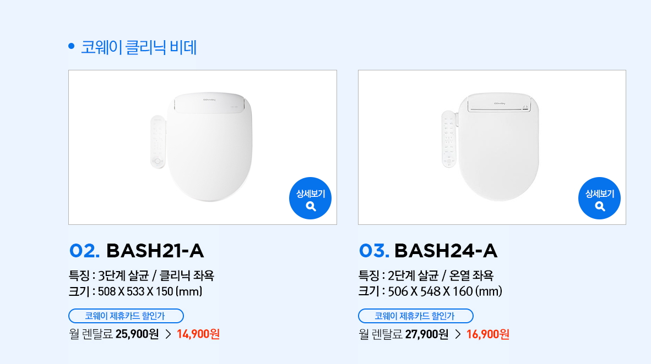This screenshot has width=651, height=364.
Task: Click the arrow after the 27,900원 price
Action: tap(458, 334)
